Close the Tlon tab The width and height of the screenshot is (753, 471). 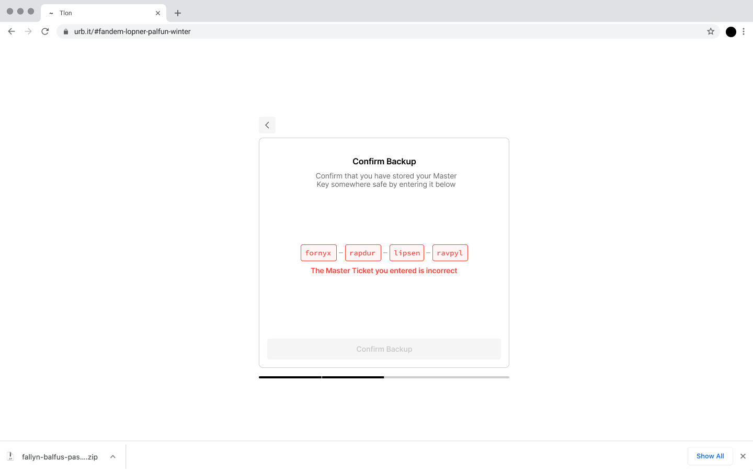tap(158, 13)
